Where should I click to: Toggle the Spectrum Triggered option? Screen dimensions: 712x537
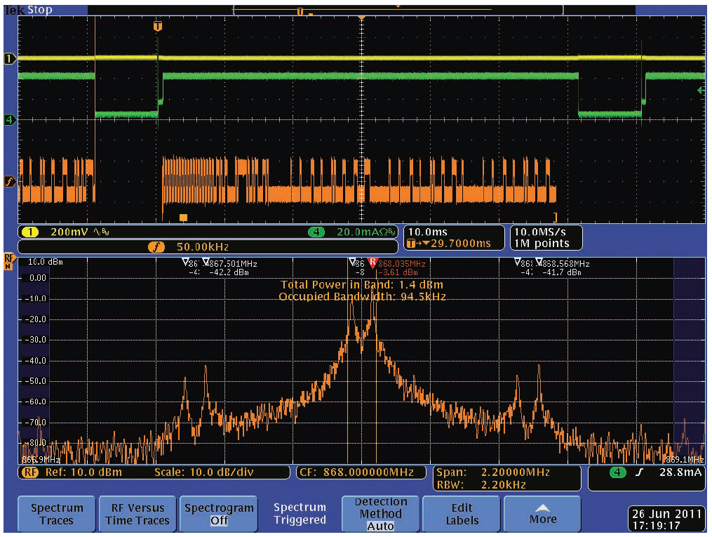tap(300, 514)
